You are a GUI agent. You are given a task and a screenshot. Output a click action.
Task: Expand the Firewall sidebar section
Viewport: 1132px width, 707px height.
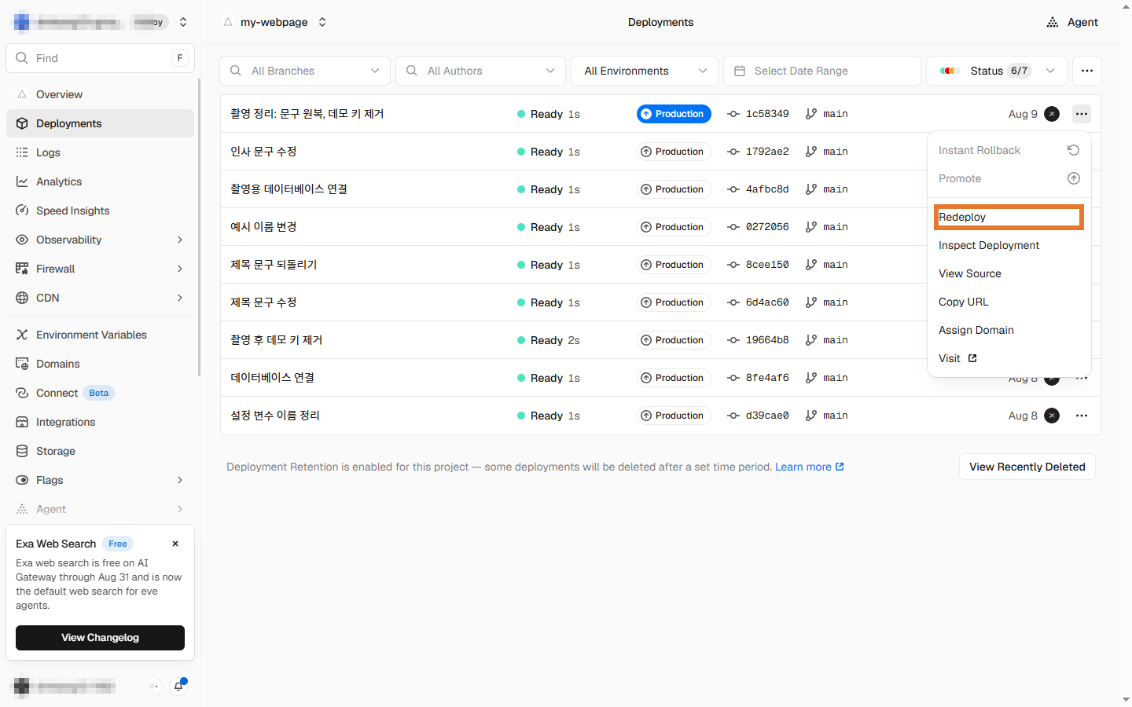[x=100, y=269]
